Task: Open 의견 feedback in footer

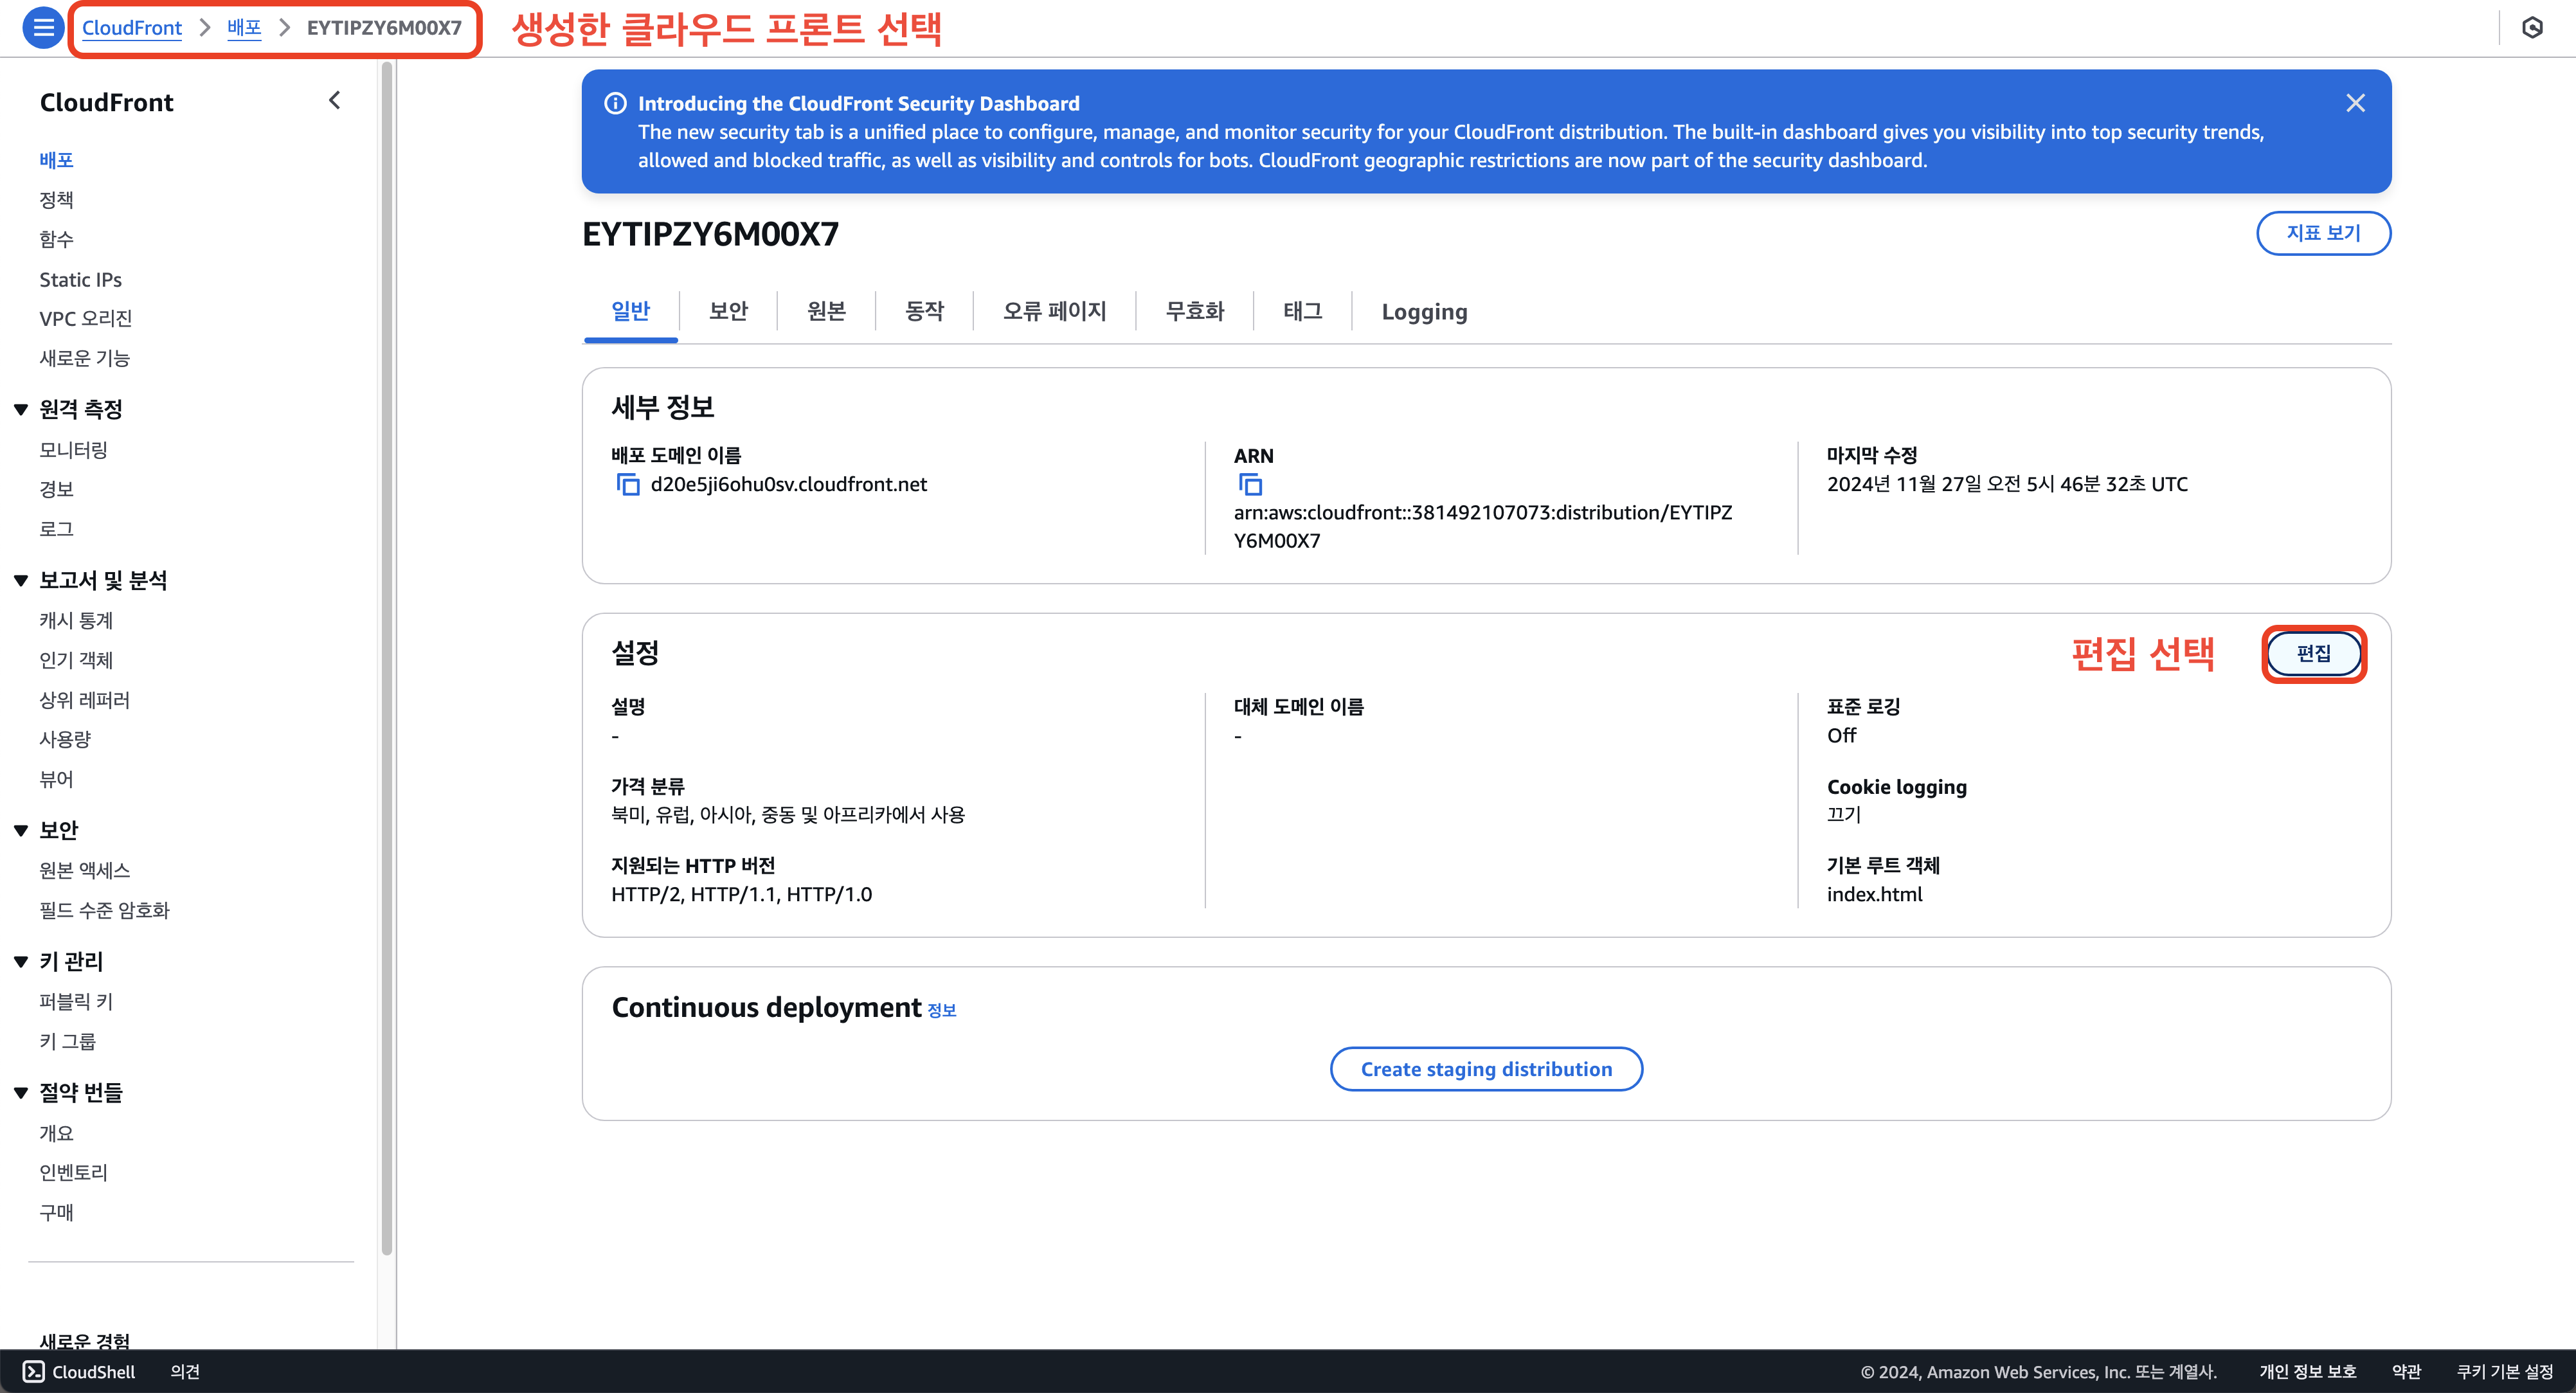Action: (185, 1371)
